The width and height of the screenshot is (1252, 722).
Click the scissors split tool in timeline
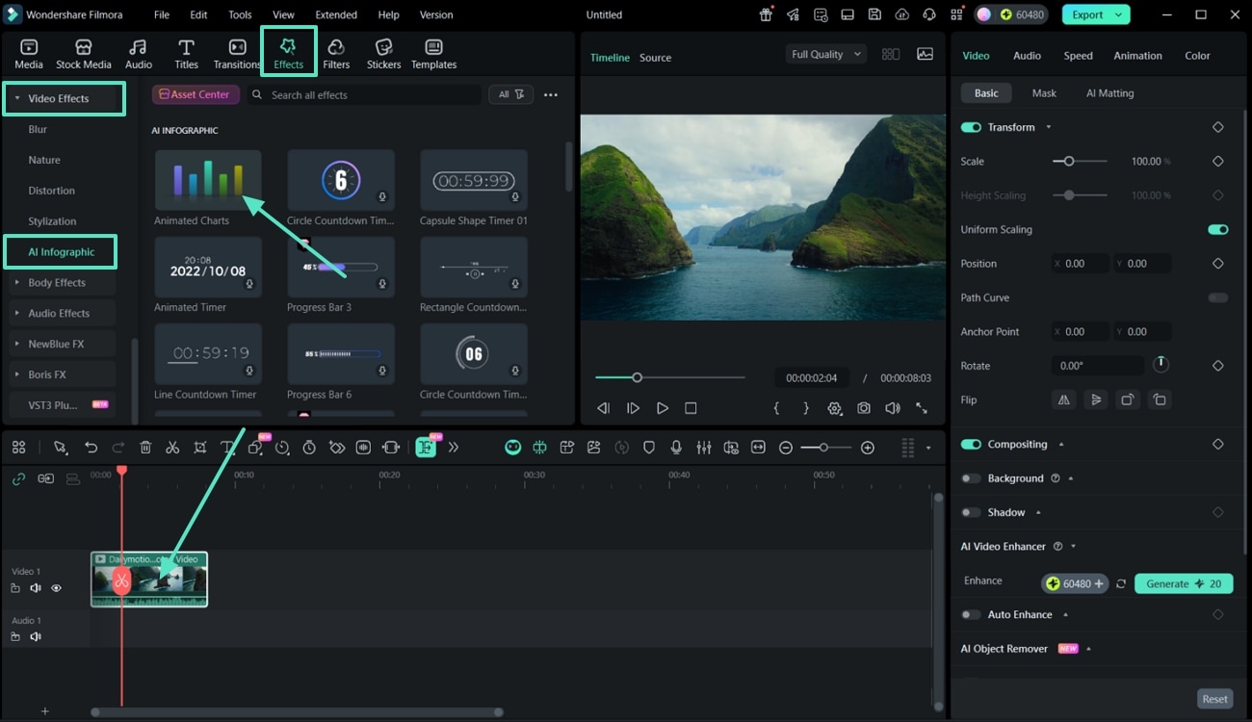tap(172, 448)
